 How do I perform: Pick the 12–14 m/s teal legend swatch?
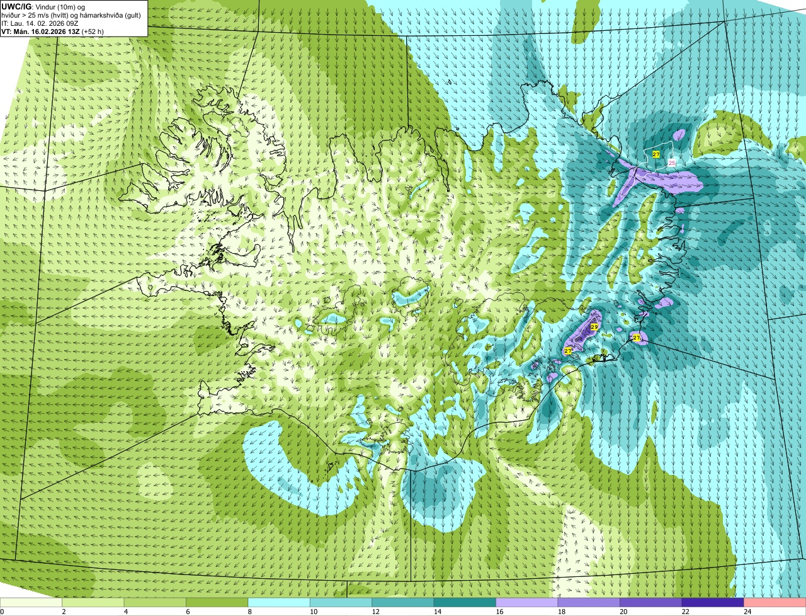coord(403,602)
